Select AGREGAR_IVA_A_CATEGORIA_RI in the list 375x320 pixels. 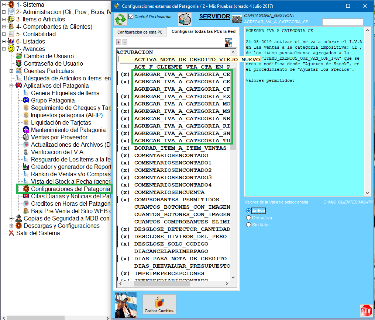(182, 126)
